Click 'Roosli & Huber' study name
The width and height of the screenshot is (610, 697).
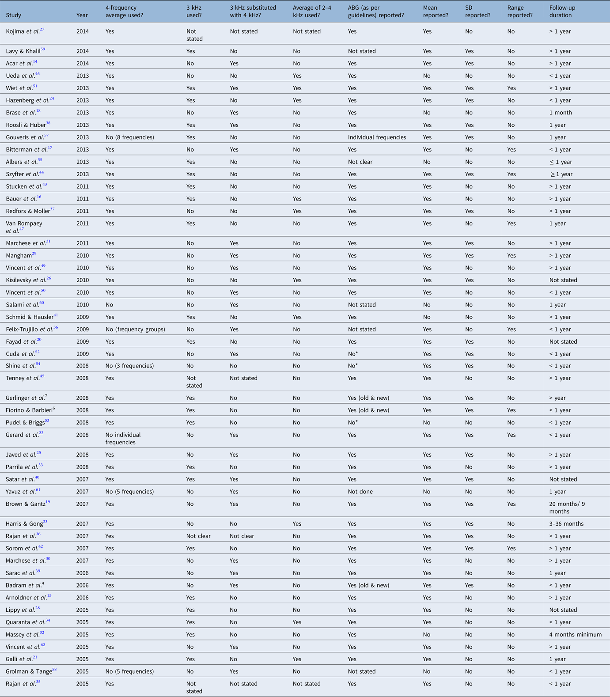click(x=26, y=125)
